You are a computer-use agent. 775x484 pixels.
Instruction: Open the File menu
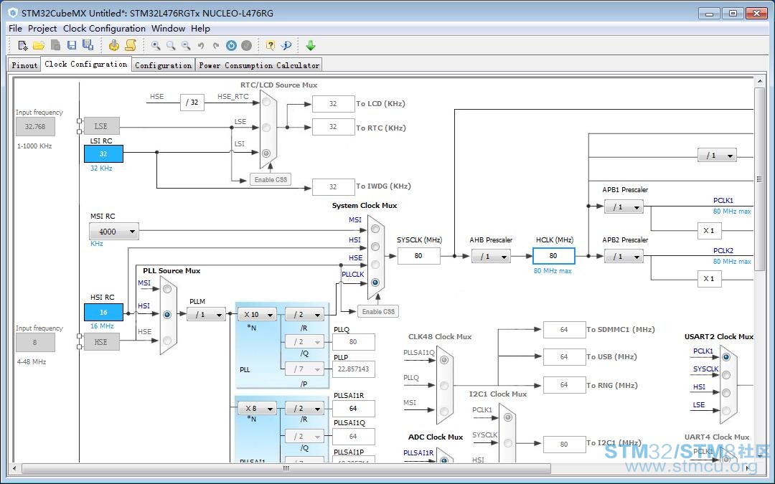(15, 29)
